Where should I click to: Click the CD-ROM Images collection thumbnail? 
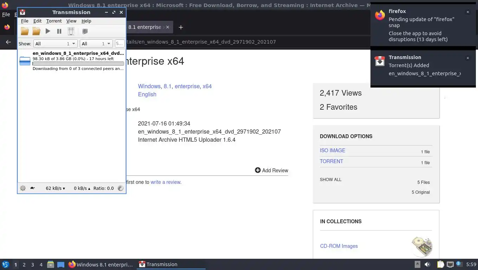click(422, 246)
